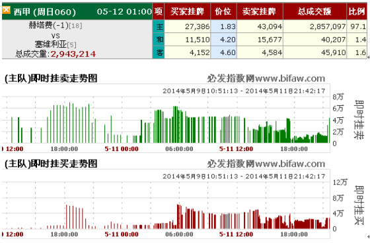This screenshot has width=370, height=243.
Task: Select the 客 row label cell
Action: [159, 52]
